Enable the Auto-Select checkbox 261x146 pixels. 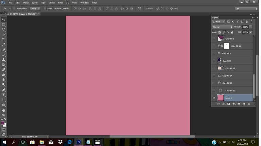pos(14,9)
